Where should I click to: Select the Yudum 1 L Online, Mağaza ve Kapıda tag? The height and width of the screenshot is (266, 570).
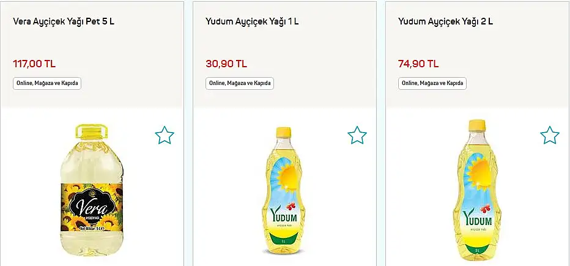pyautogui.click(x=240, y=84)
